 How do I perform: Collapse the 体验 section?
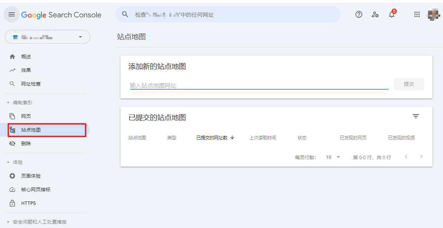point(8,162)
